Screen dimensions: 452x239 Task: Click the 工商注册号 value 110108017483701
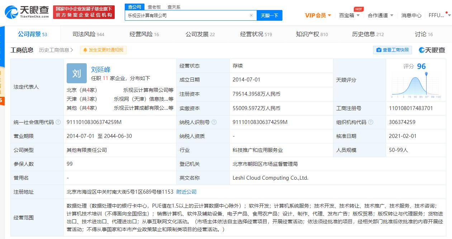click(x=411, y=108)
